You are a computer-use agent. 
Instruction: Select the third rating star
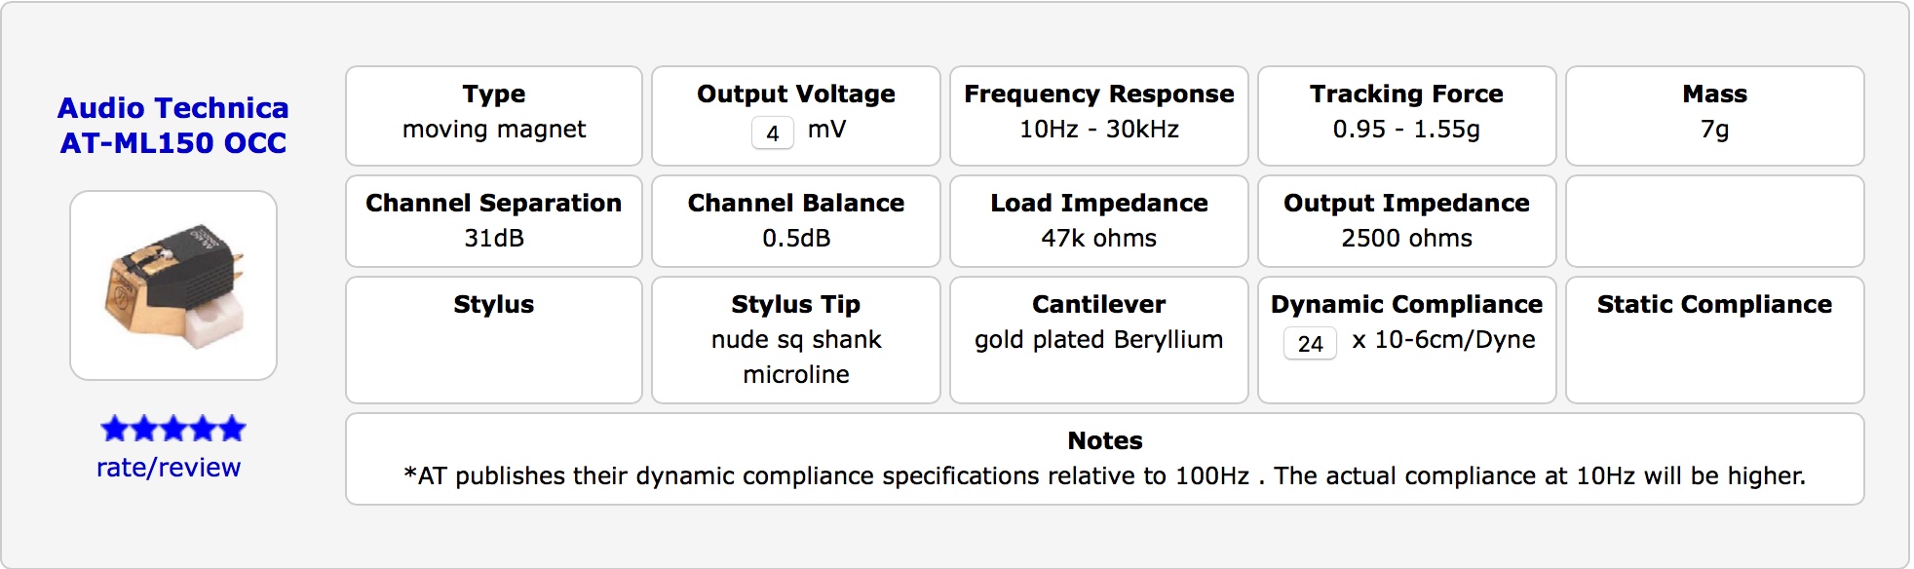coord(173,429)
